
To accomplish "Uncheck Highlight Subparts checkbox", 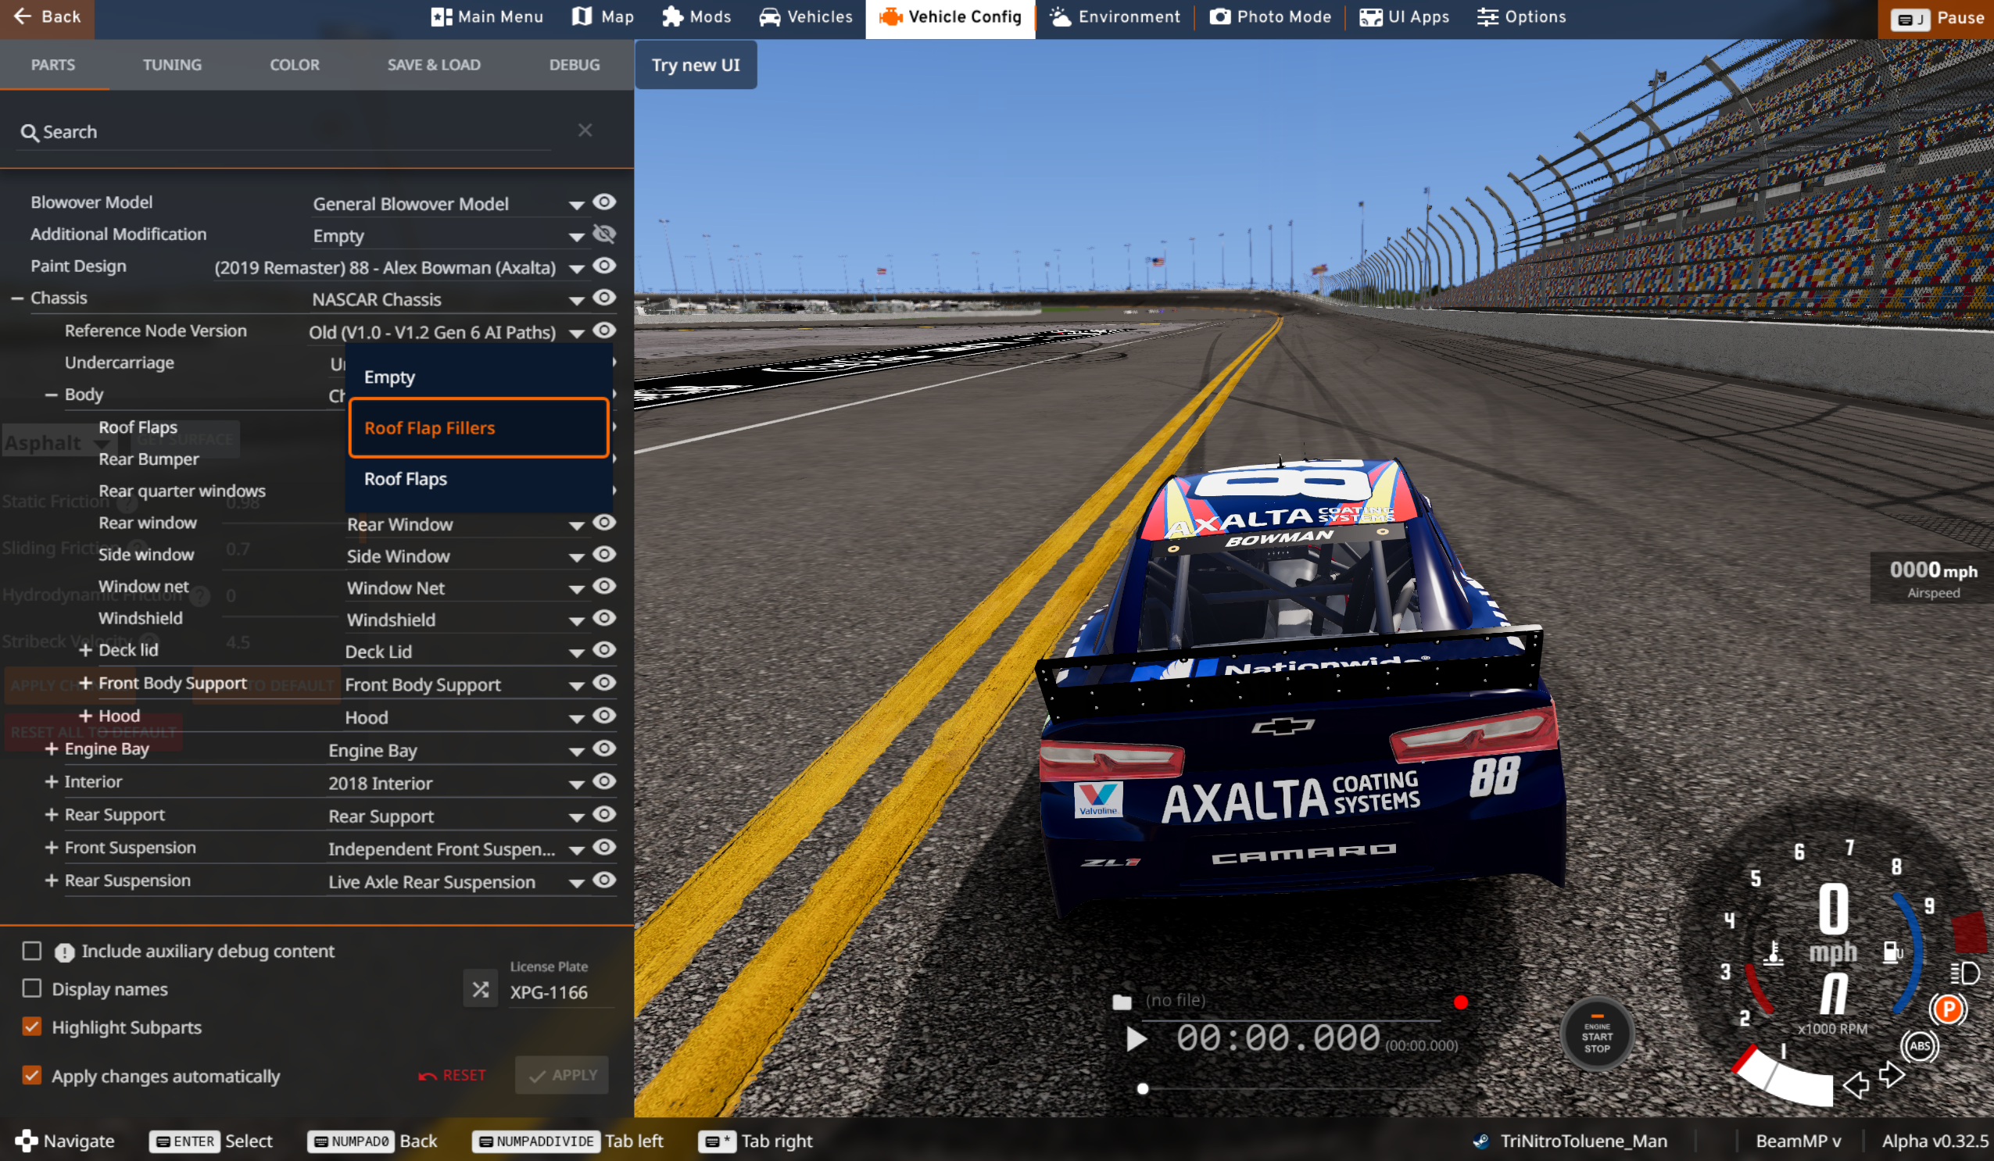I will pyautogui.click(x=31, y=1027).
